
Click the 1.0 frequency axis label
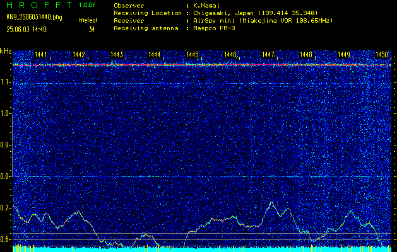click(x=6, y=113)
